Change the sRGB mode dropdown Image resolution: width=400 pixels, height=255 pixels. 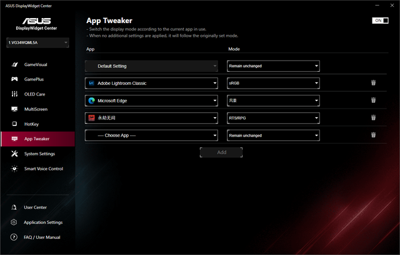pos(273,83)
